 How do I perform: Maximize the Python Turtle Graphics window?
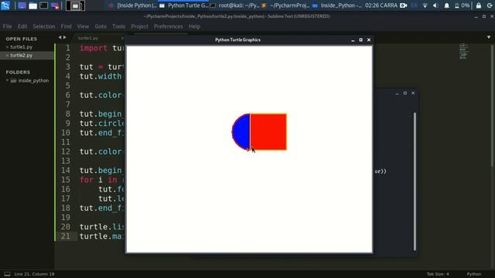[361, 40]
